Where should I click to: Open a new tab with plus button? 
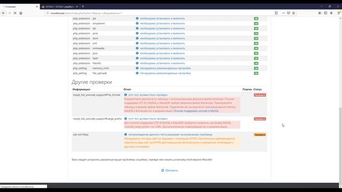[83, 6]
